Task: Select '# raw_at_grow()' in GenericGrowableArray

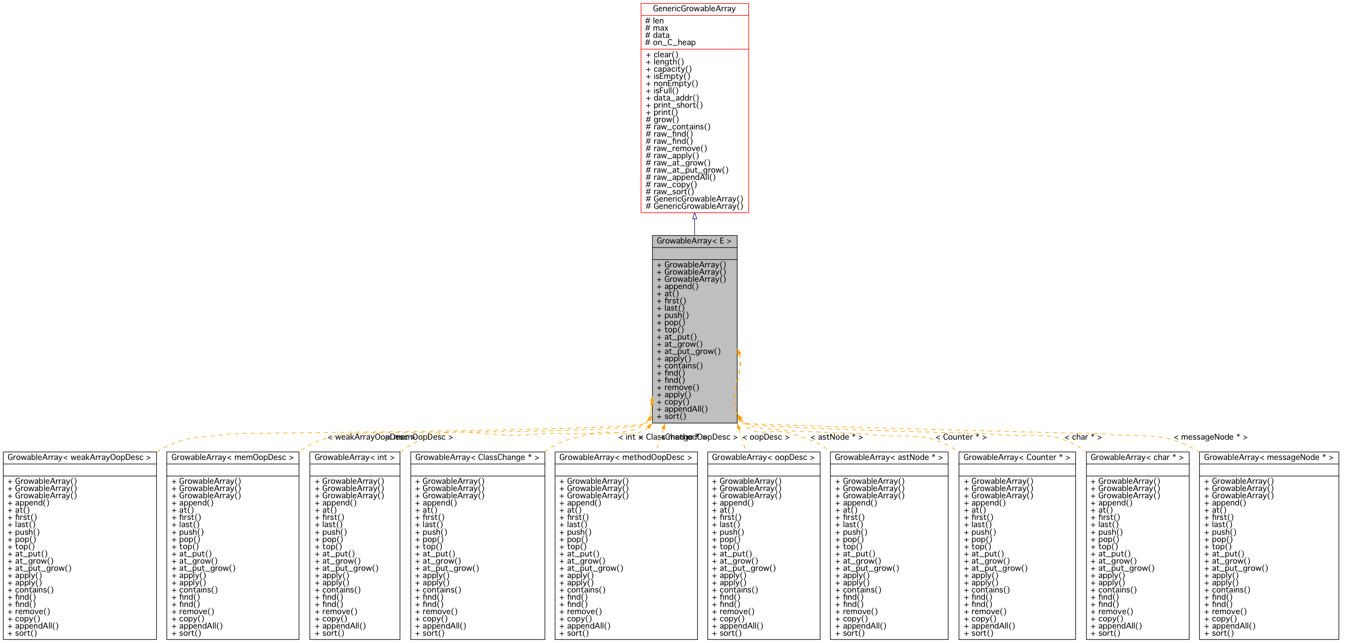Action: [678, 163]
